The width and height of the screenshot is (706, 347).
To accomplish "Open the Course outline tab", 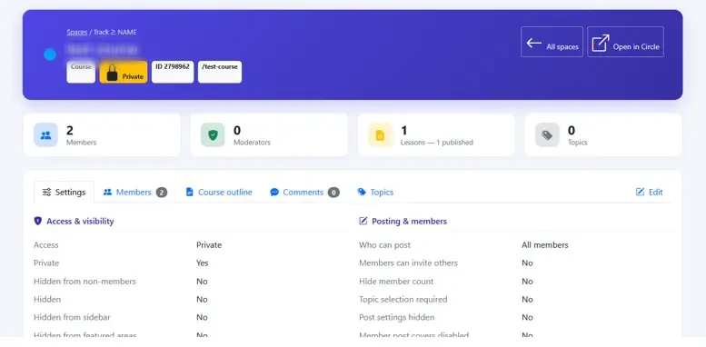I will (219, 193).
